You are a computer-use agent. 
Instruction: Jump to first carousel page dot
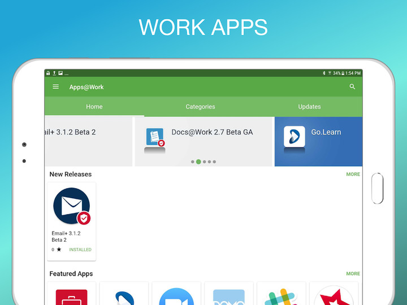point(193,162)
